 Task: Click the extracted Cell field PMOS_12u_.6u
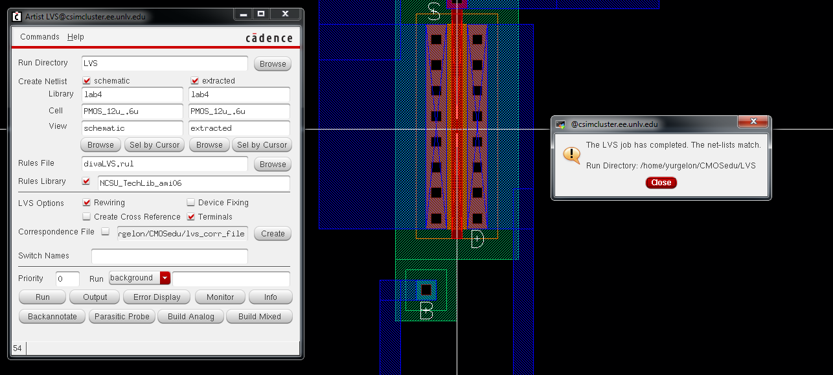(239, 111)
